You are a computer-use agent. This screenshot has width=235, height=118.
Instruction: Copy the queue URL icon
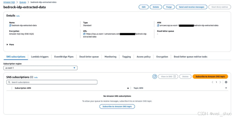tap(84, 34)
